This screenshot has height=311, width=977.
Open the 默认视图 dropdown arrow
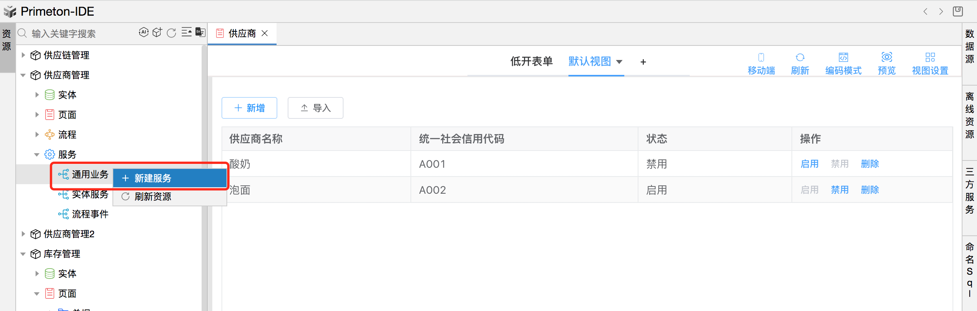pyautogui.click(x=619, y=62)
